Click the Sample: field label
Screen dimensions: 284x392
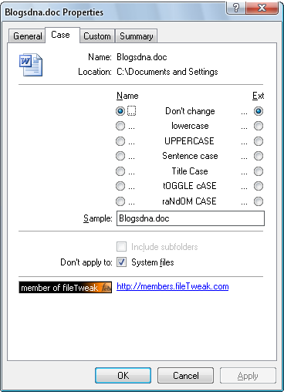(x=98, y=218)
